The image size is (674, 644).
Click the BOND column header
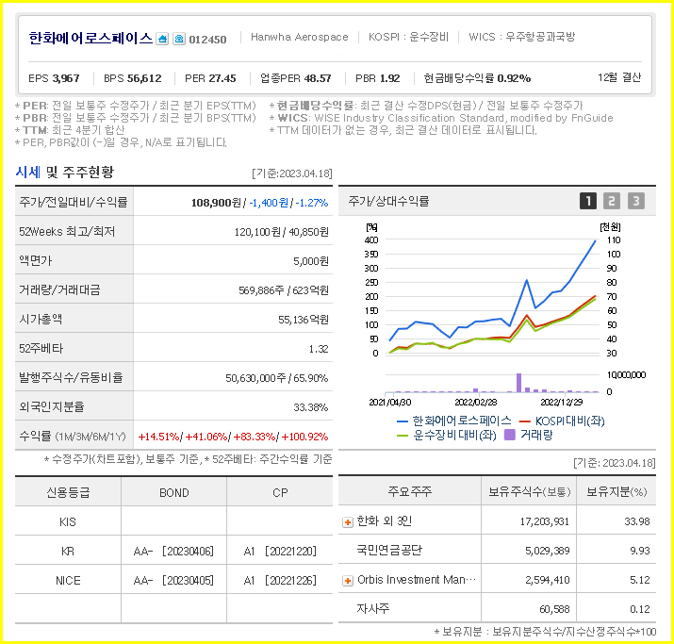click(x=174, y=493)
